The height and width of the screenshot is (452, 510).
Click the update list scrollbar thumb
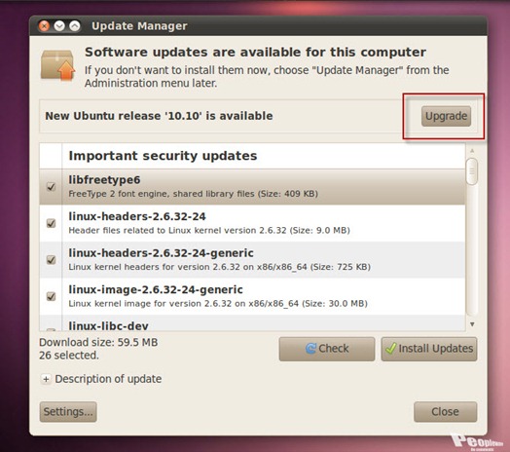pyautogui.click(x=472, y=171)
